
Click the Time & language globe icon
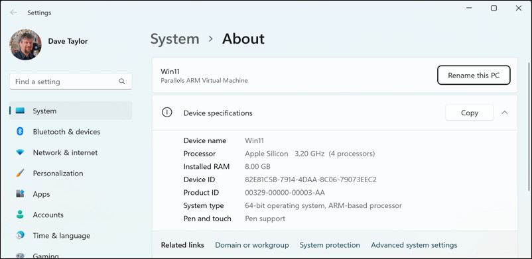pos(20,235)
